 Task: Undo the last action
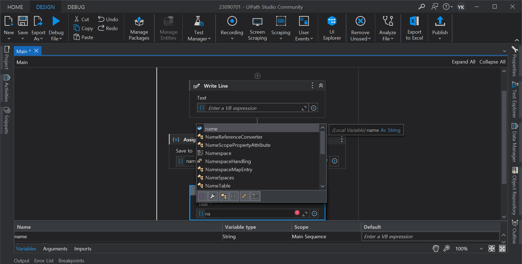[x=108, y=19]
